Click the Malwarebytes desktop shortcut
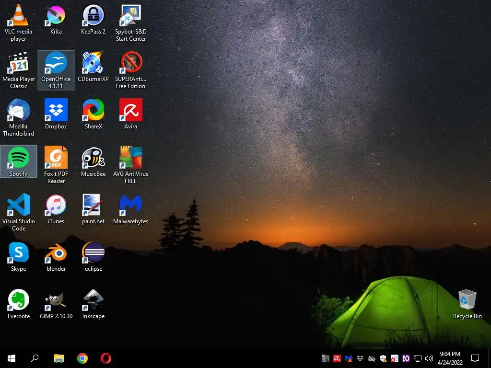Screen dimensions: 491x368 tap(130, 209)
